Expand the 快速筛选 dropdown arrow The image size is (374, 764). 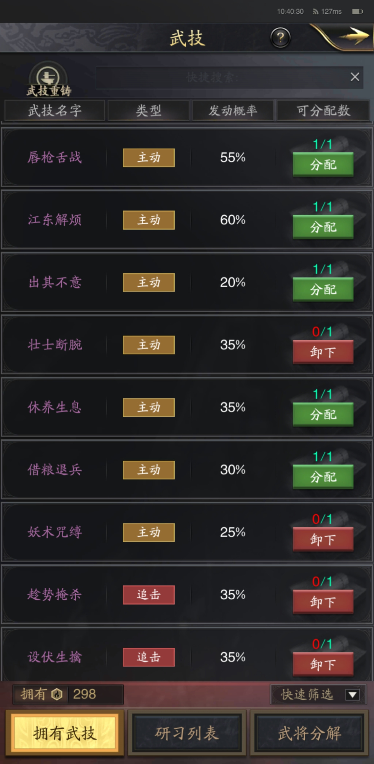pos(352,695)
